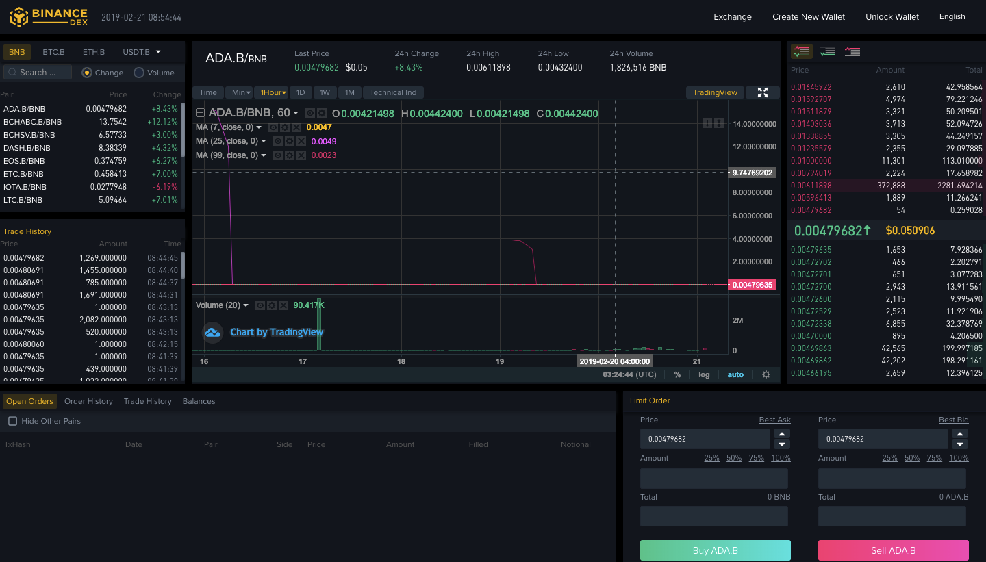Image resolution: width=986 pixels, height=562 pixels.
Task: Remove the MA (99, close, 0) indicator
Action: [x=300, y=155]
